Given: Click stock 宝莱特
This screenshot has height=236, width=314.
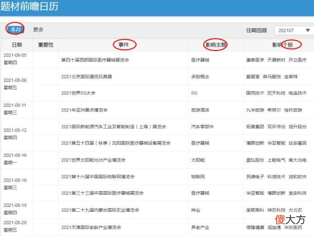Looking at the screenshot, I should [291, 77].
